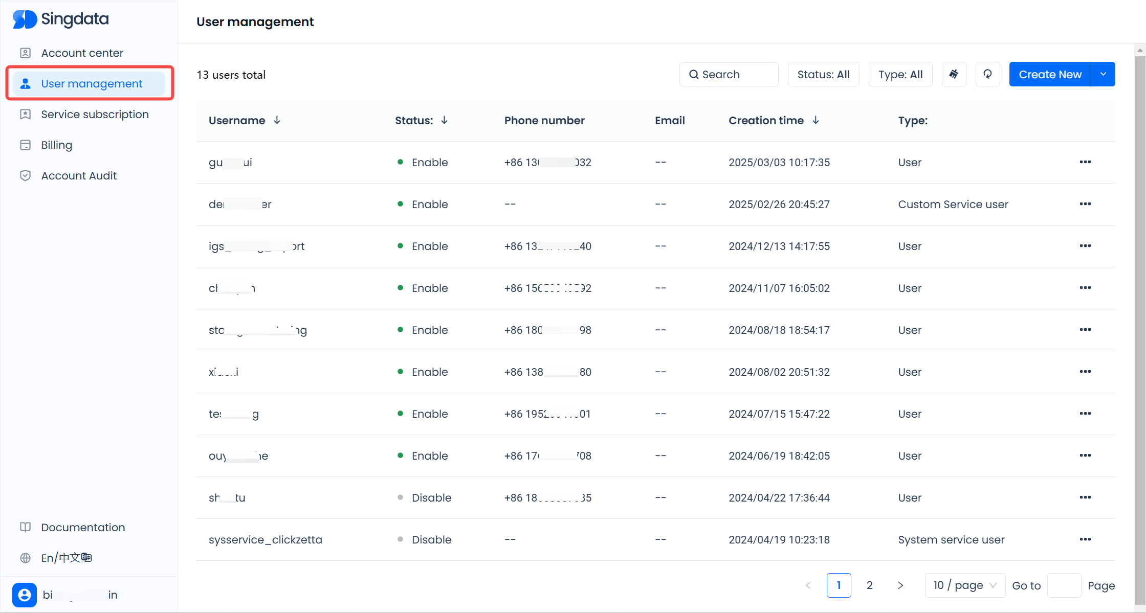Click the Create New button

(x=1050, y=74)
